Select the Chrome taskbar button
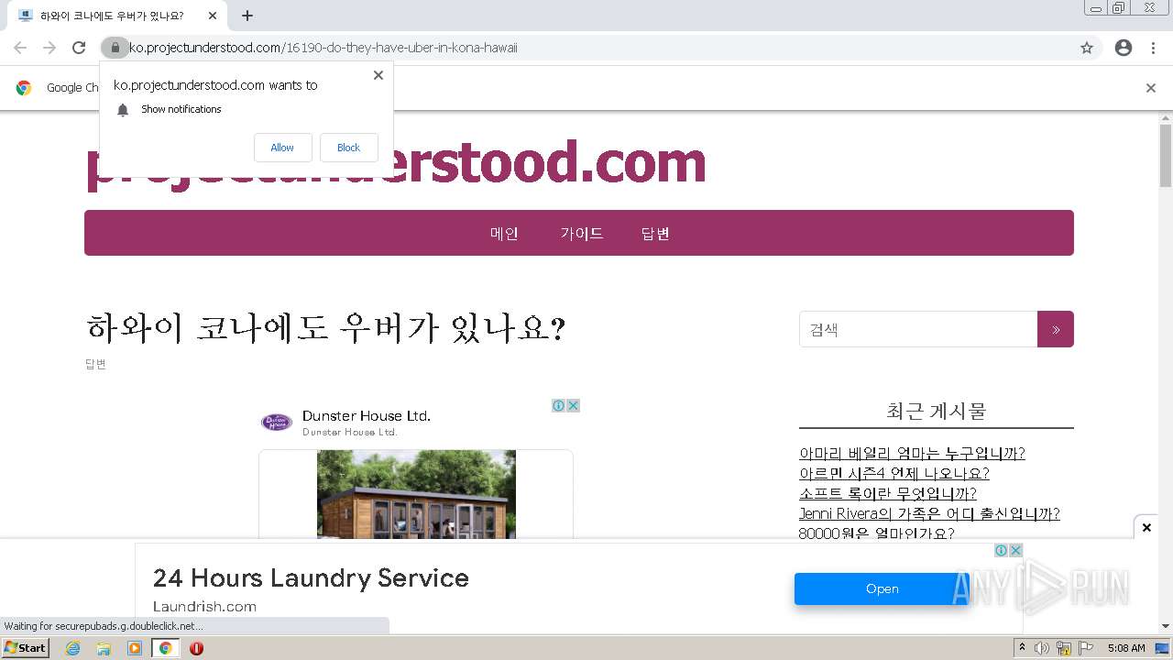Screen dimensions: 1173x660 tap(165, 648)
